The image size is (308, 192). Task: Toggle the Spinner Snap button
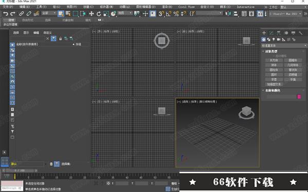(x=183, y=13)
